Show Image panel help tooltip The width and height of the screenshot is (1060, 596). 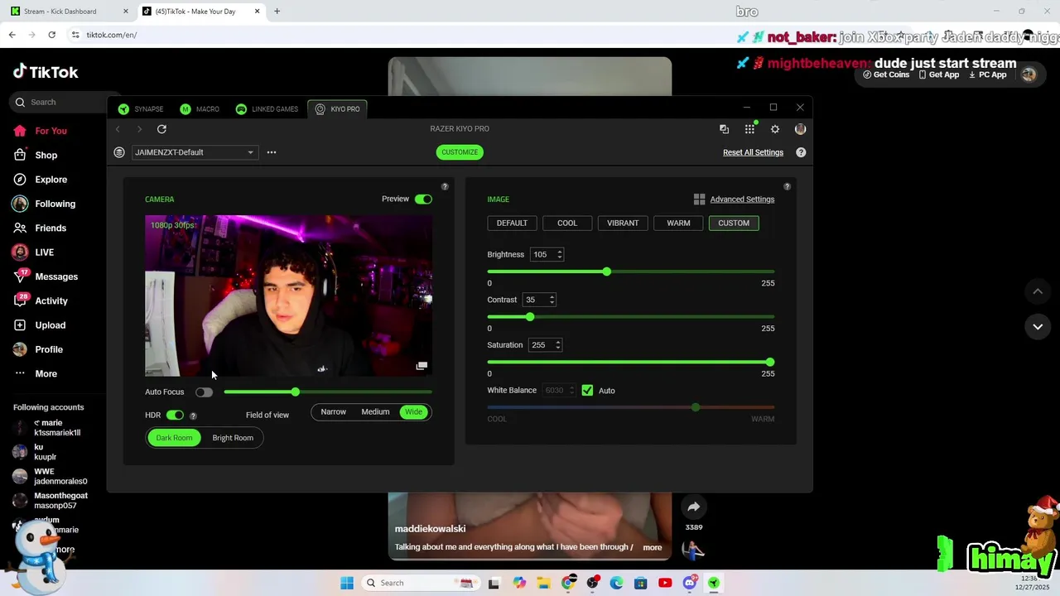coord(787,187)
